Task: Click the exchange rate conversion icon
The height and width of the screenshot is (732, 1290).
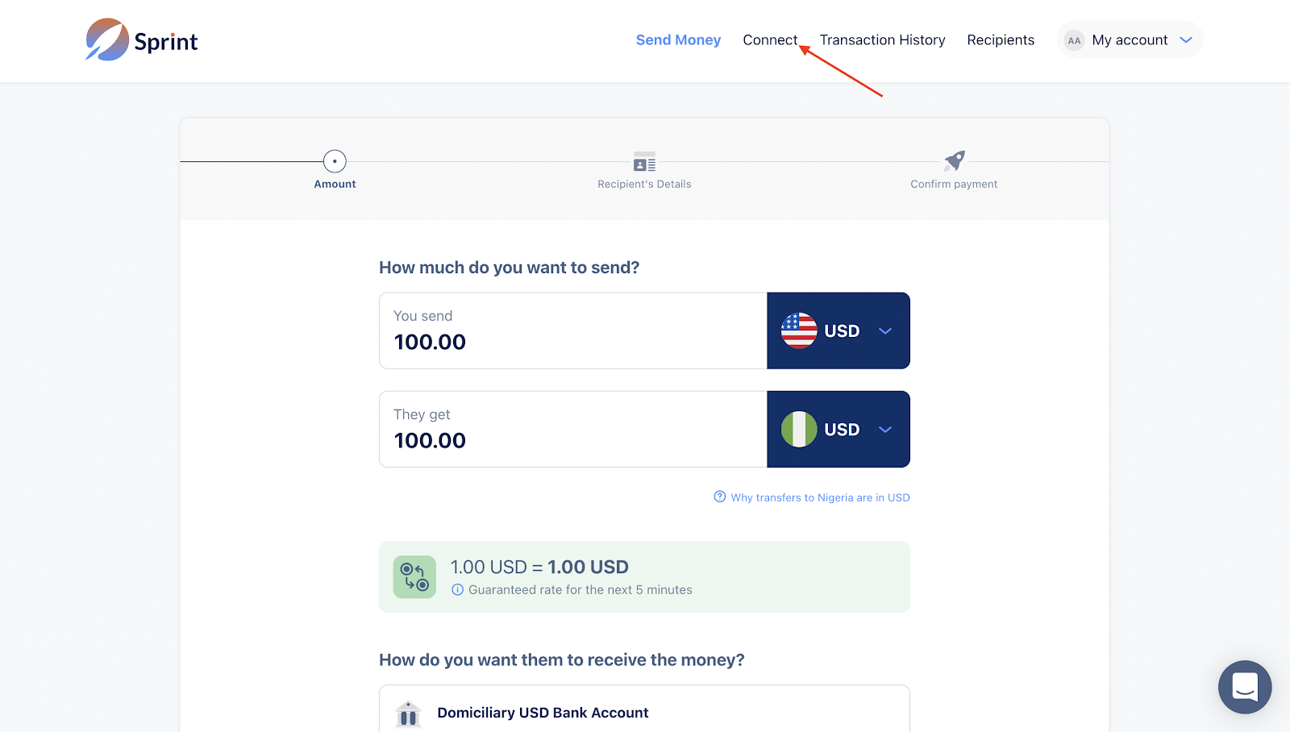Action: tap(414, 576)
